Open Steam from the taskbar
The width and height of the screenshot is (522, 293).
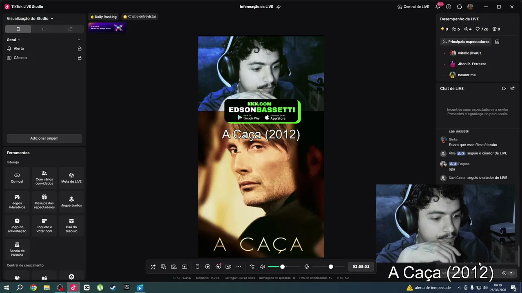[113, 288]
